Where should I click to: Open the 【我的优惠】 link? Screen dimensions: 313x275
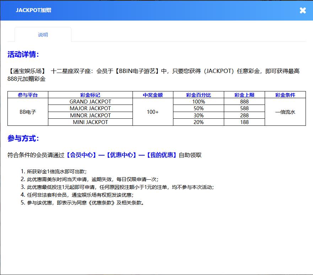pos(162,155)
